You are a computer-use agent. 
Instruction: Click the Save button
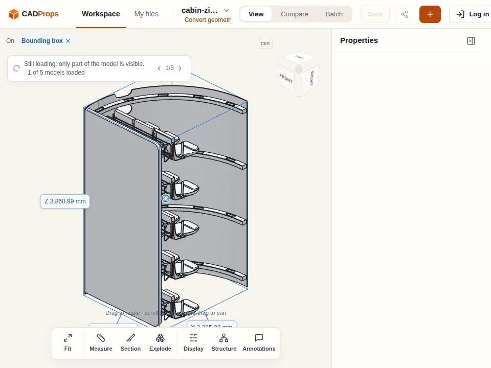click(375, 14)
